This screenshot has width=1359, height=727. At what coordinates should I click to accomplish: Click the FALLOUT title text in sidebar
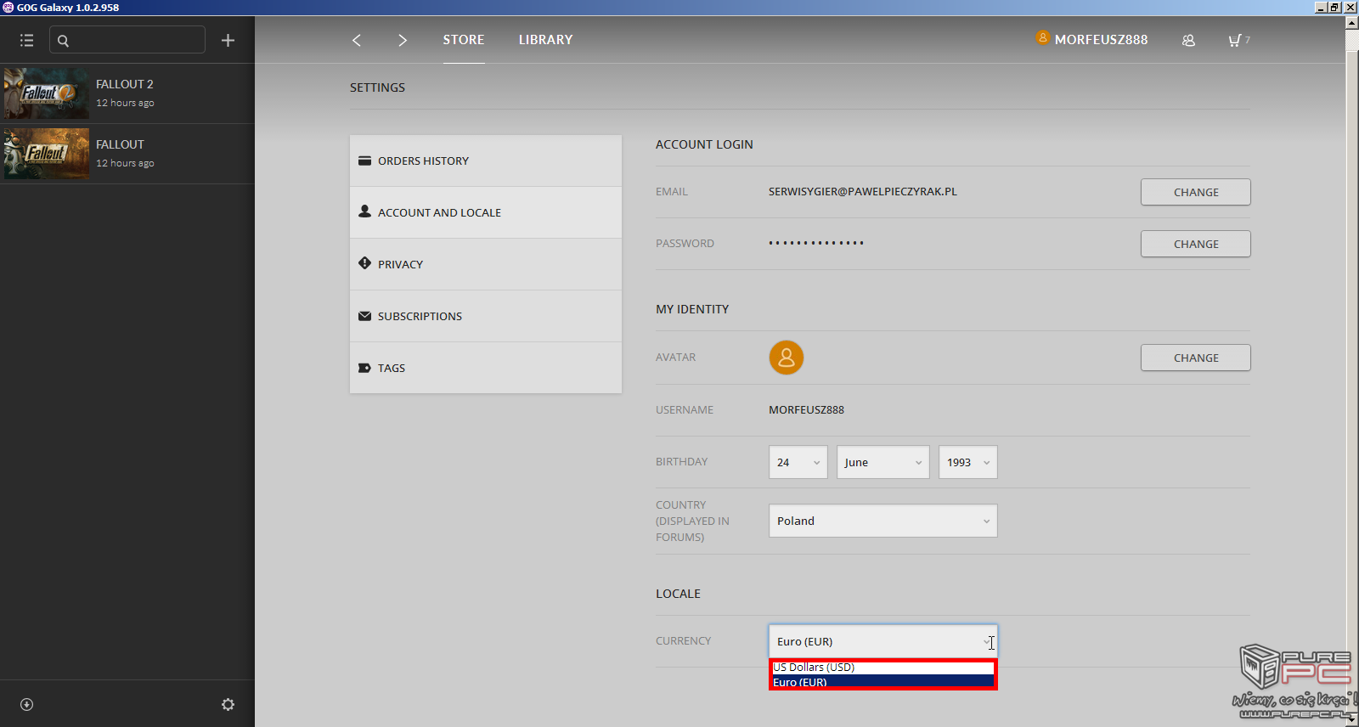[120, 144]
